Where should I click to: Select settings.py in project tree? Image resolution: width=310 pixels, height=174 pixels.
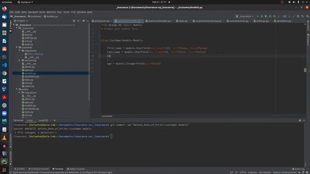(x=29, y=38)
